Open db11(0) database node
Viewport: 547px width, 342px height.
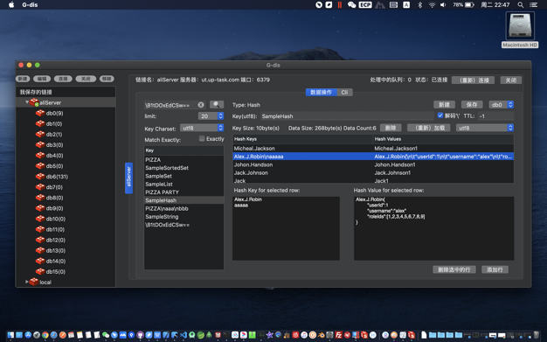55,229
